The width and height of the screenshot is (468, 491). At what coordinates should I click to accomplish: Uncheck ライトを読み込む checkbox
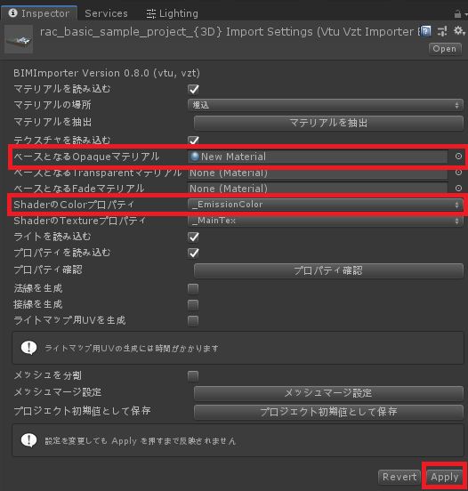193,237
